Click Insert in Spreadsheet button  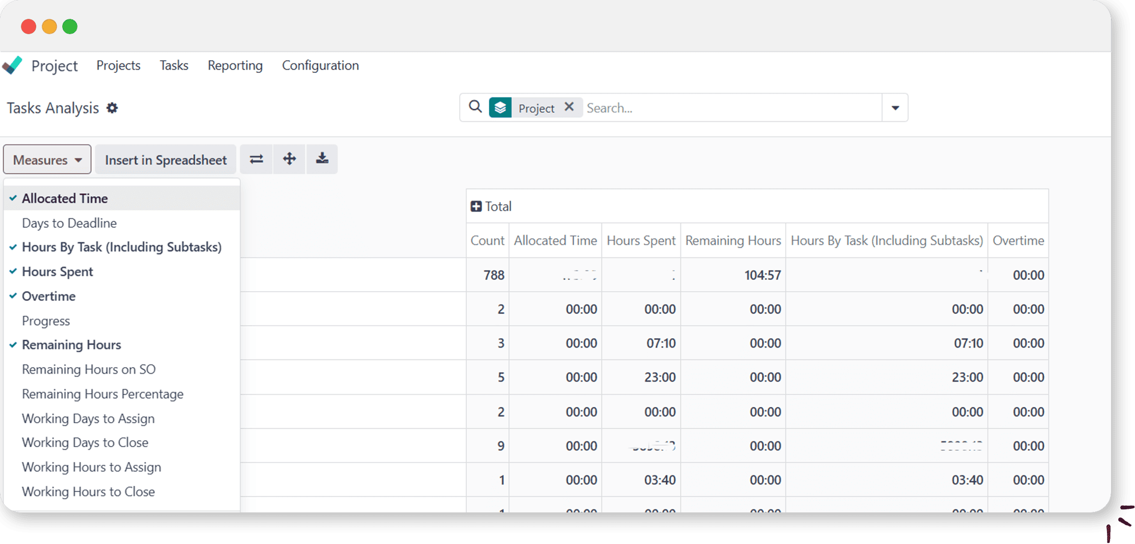tap(165, 160)
